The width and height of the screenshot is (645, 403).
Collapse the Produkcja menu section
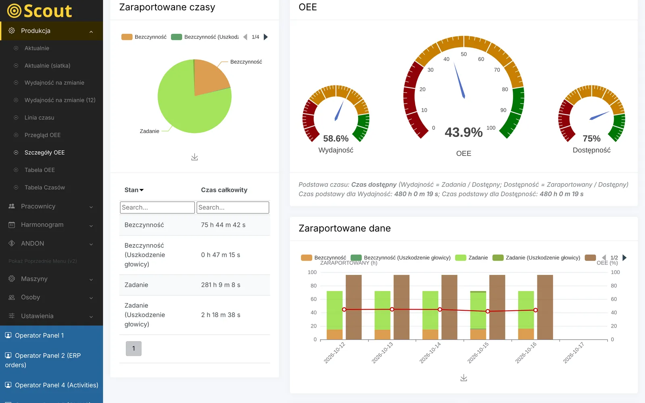point(91,31)
